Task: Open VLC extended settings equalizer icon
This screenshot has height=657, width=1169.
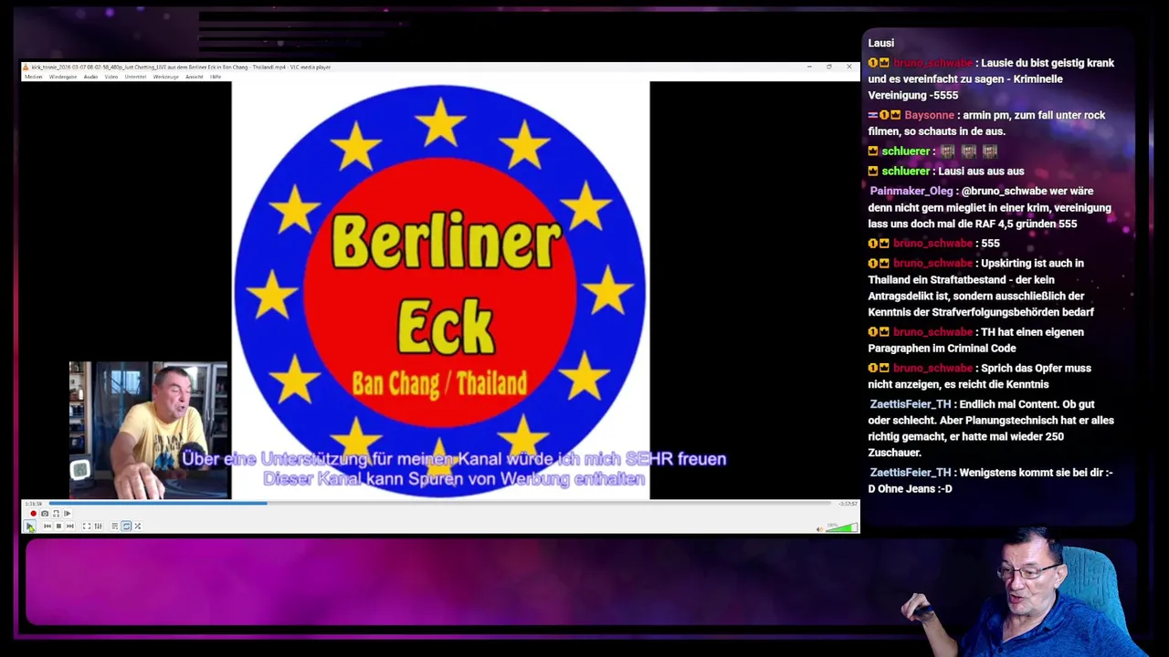Action: (x=98, y=527)
